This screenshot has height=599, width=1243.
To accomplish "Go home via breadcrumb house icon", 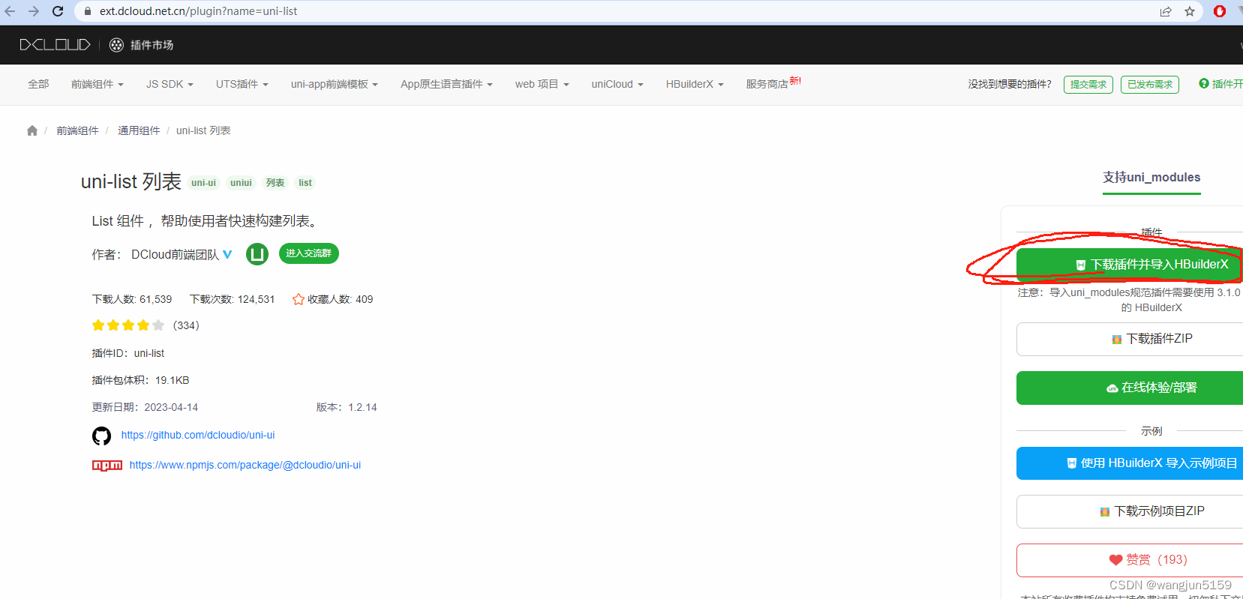I will pyautogui.click(x=32, y=130).
